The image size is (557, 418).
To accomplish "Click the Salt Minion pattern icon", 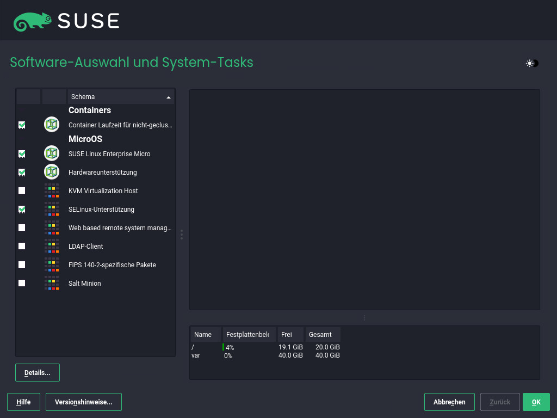I will tap(52, 283).
